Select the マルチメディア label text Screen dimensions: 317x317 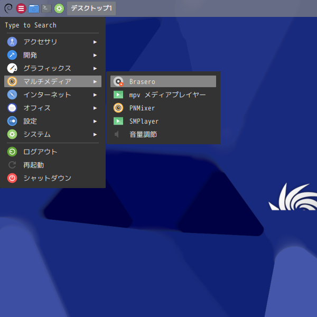tap(48, 81)
